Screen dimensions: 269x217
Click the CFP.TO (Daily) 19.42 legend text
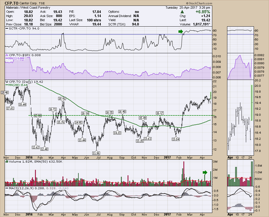click(x=26, y=82)
